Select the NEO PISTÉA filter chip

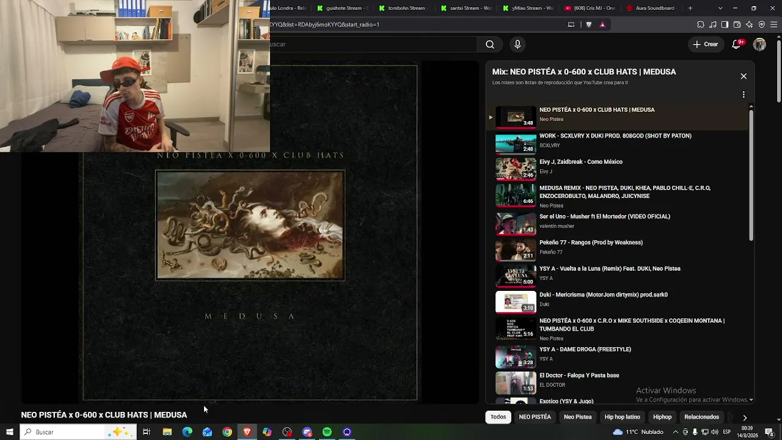point(535,417)
